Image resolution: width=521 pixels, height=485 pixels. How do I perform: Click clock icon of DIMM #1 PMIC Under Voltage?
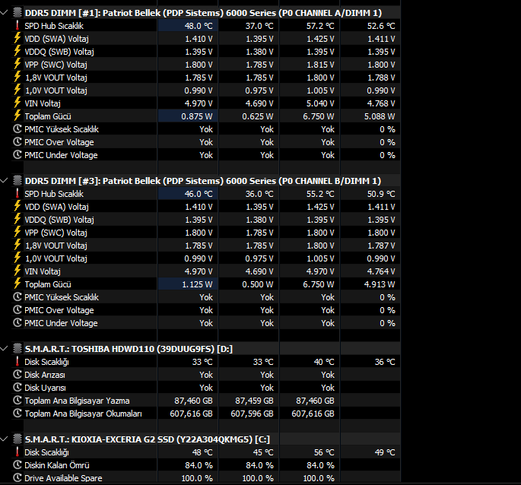click(17, 155)
